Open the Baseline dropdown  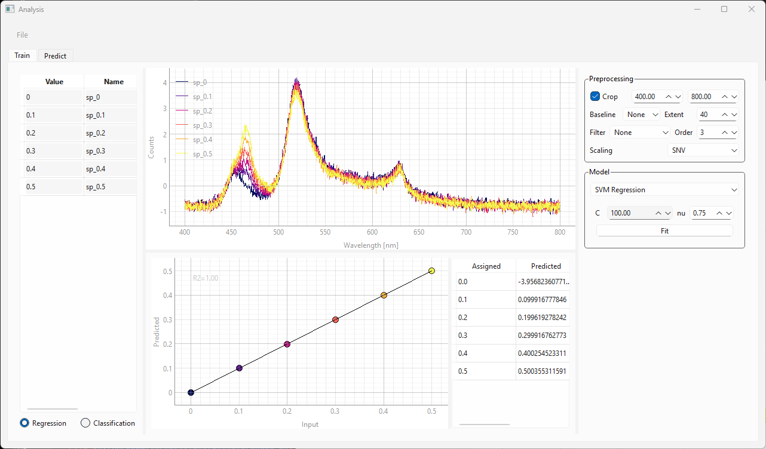[642, 115]
